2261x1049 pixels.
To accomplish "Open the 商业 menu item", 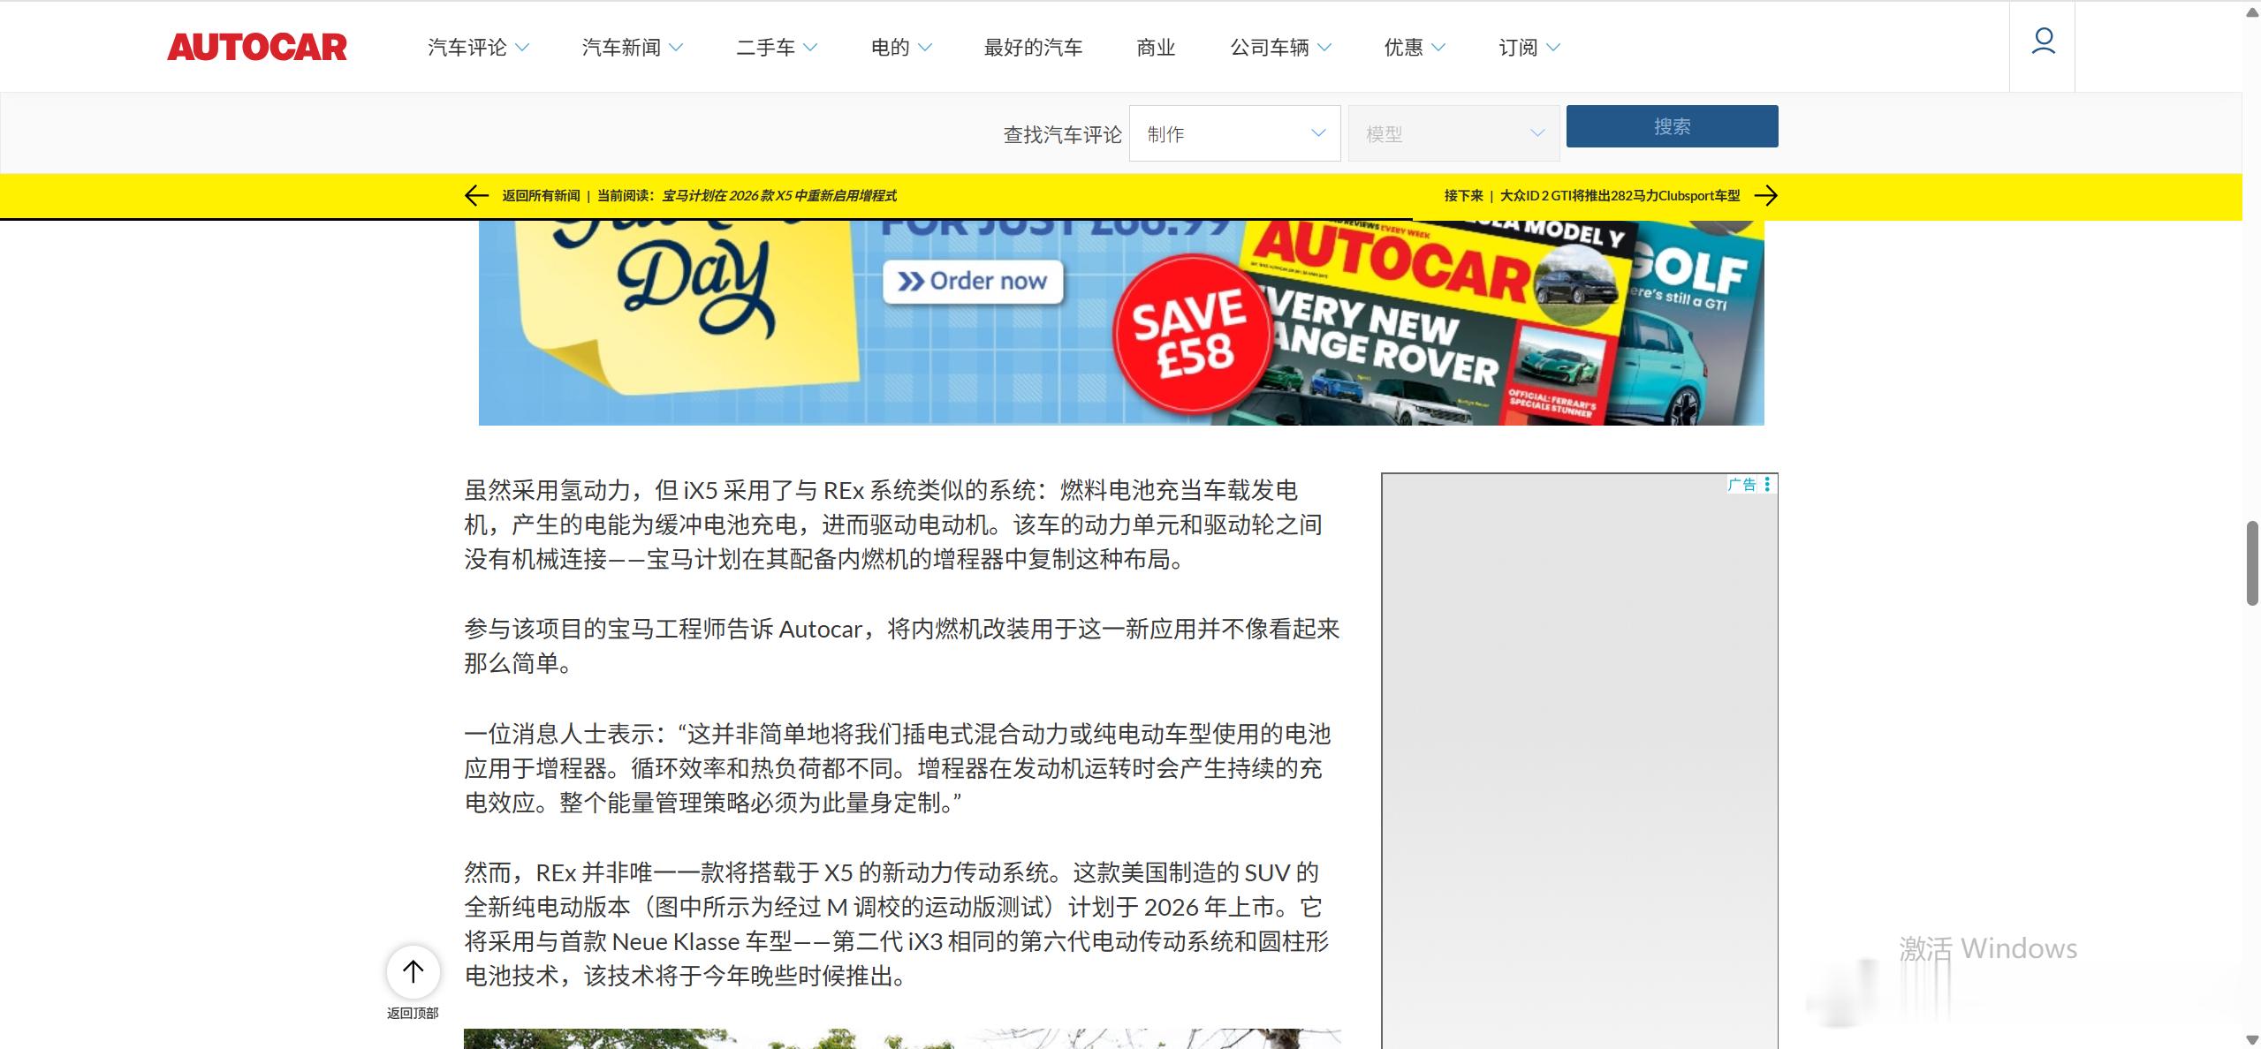I will pos(1156,48).
